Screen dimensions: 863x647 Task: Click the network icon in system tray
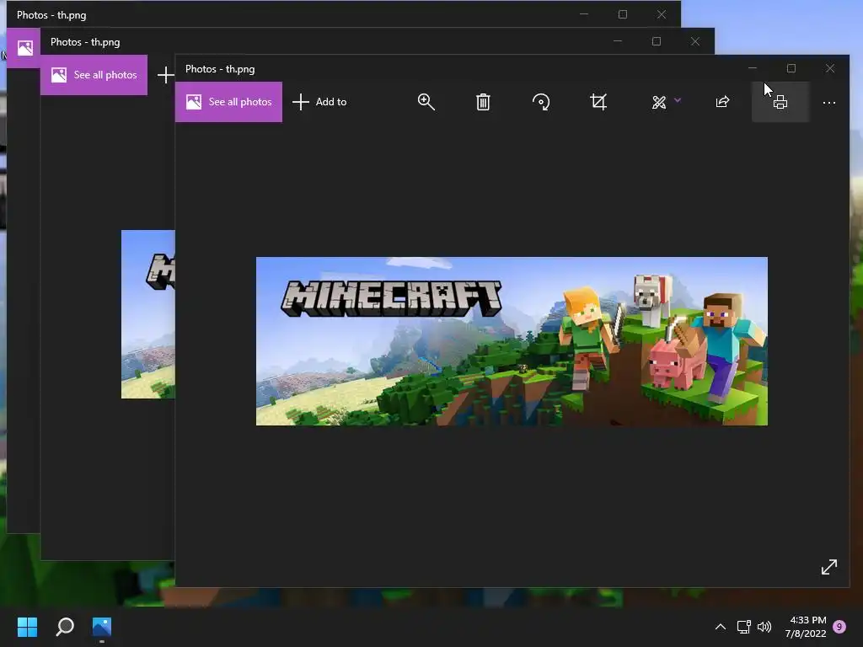(743, 627)
